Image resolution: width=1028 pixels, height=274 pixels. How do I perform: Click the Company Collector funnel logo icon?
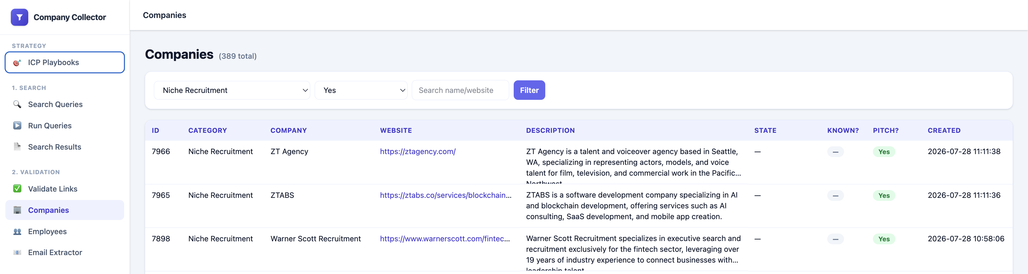point(19,17)
